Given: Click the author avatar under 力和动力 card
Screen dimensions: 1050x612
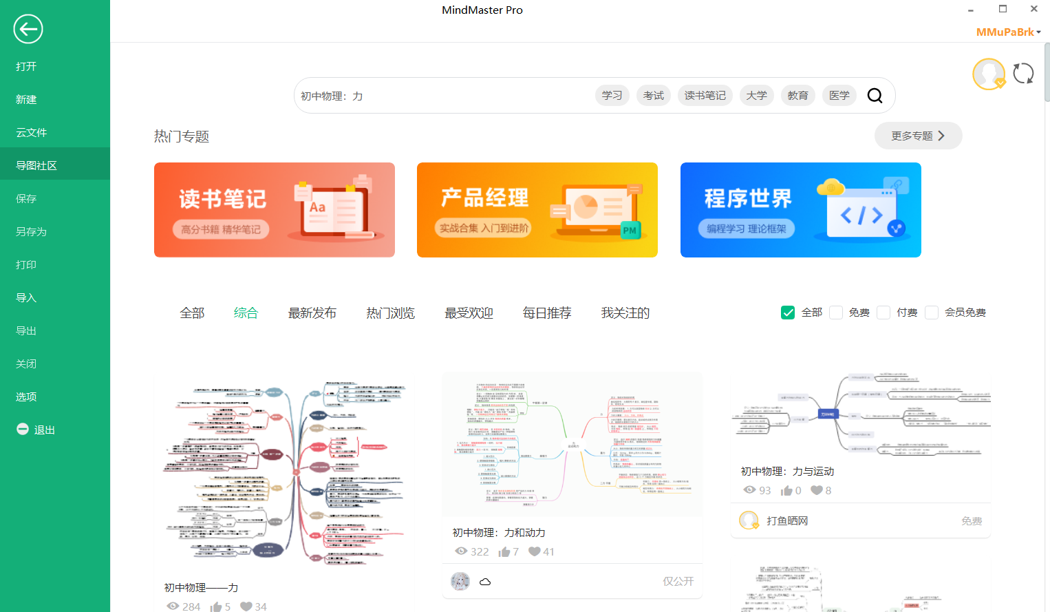Looking at the screenshot, I should tap(460, 582).
